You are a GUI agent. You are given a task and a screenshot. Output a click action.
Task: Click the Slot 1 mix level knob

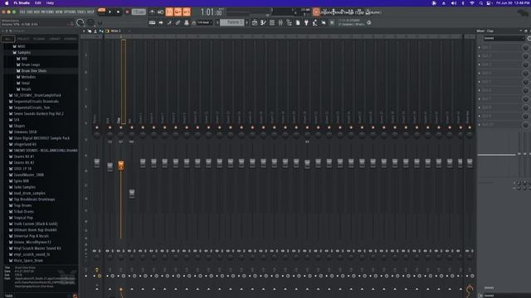(x=525, y=48)
